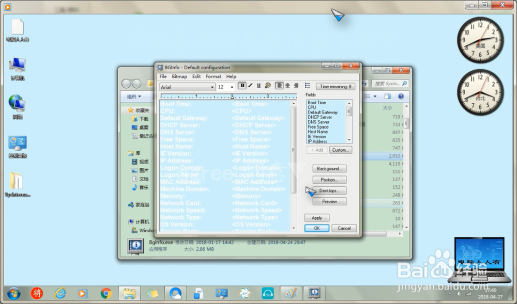The height and width of the screenshot is (304, 517).
Task: Open the Bitmap menu
Action: (179, 76)
